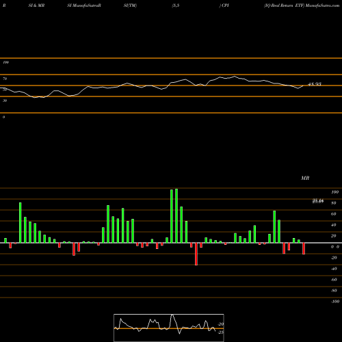Click the tallest green bar in MR histogram
The width and height of the screenshot is (342, 342).
(176, 215)
